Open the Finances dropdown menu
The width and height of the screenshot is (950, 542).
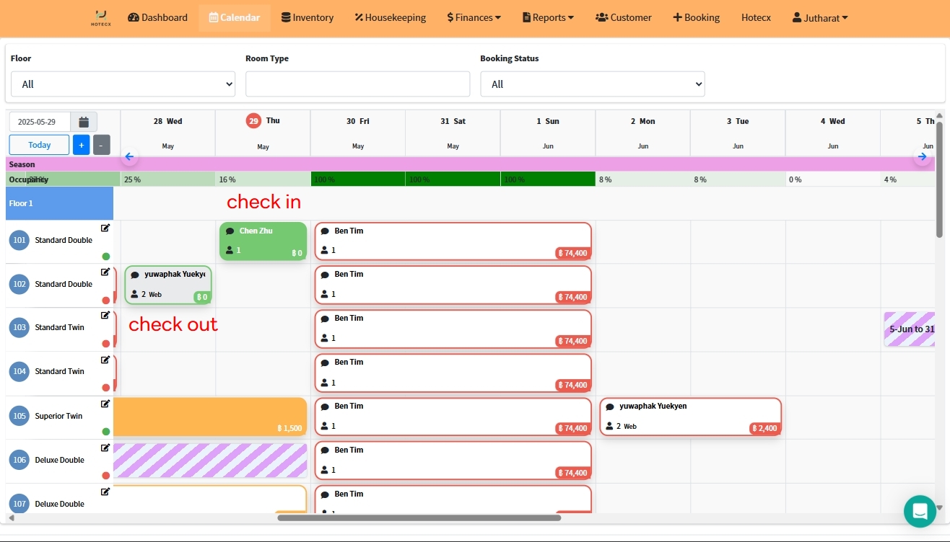coord(474,17)
